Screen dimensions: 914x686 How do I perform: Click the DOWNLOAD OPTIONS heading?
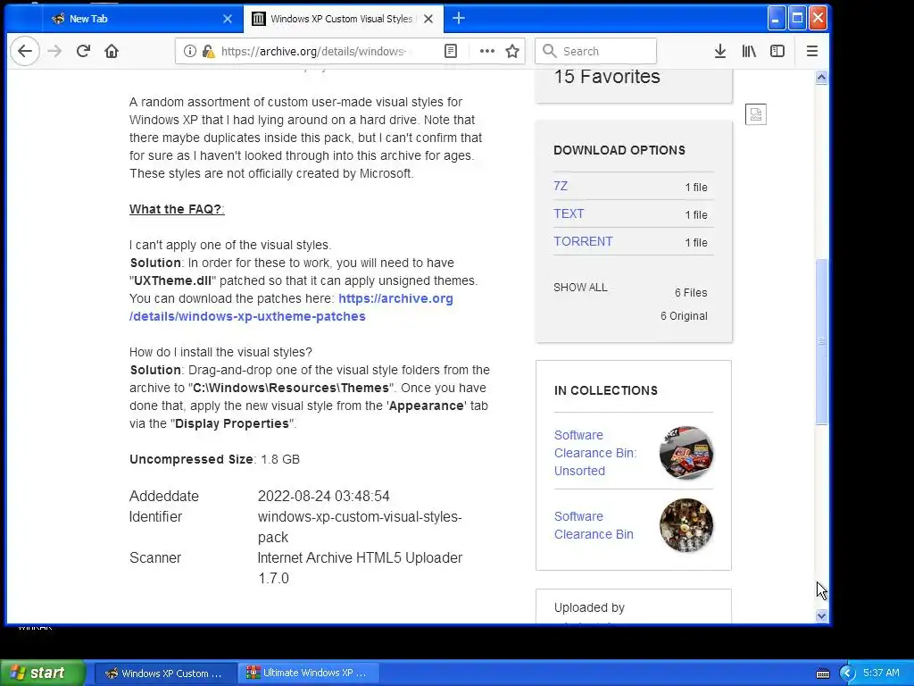pyautogui.click(x=619, y=150)
